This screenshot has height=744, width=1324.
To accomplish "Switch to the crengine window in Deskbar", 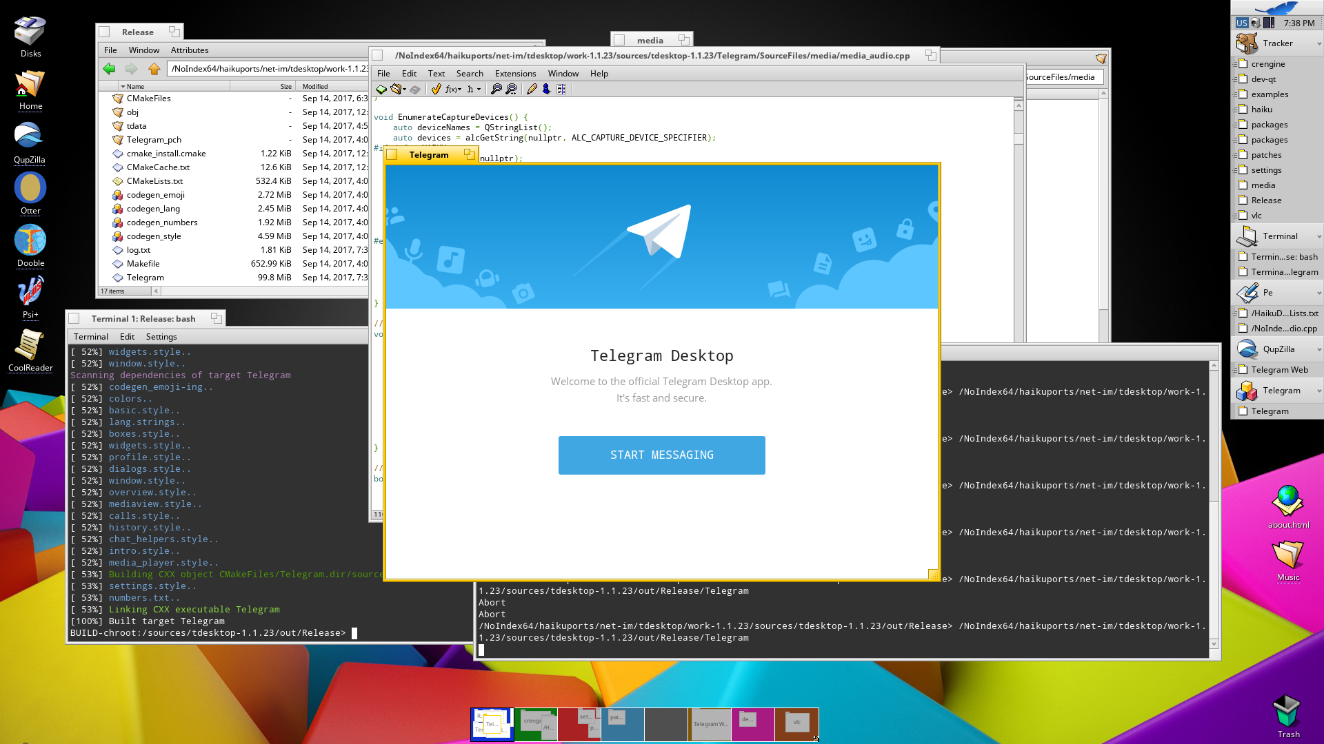I will [1277, 64].
